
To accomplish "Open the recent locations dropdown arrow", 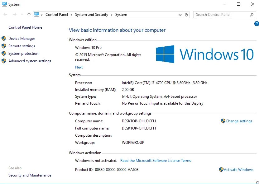I will point(22,15).
